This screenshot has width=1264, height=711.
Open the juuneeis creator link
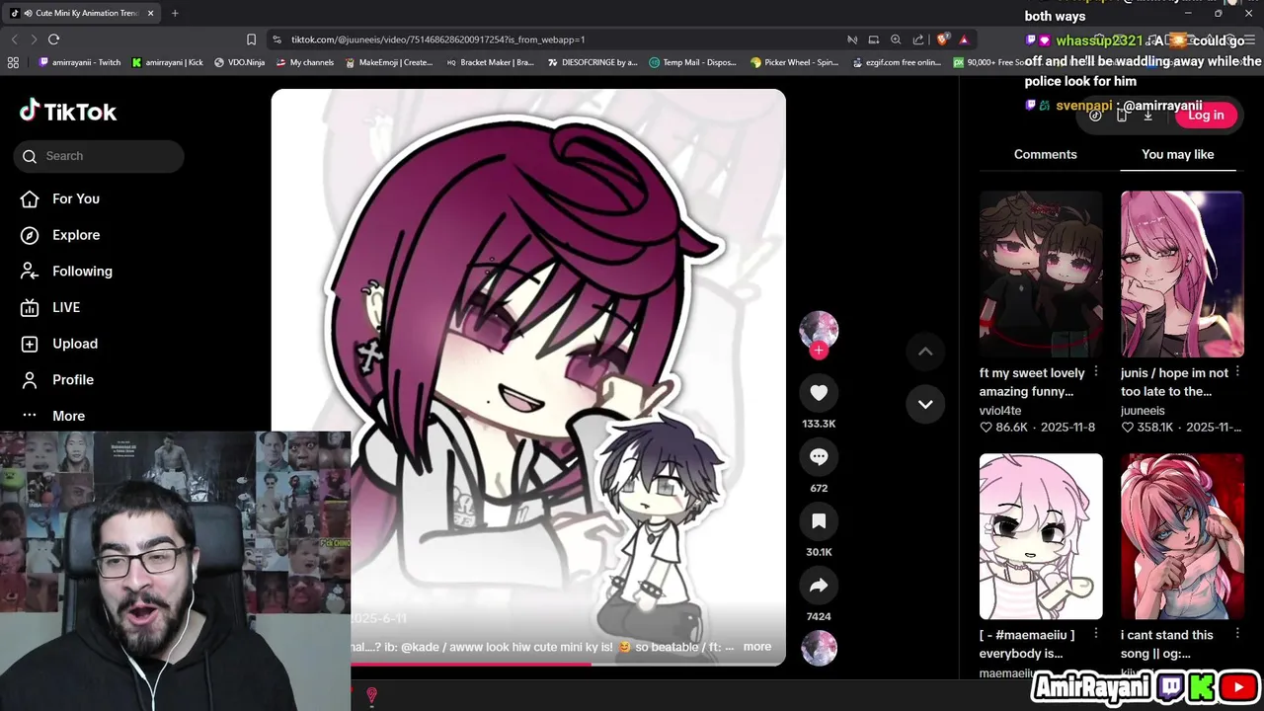(1143, 411)
